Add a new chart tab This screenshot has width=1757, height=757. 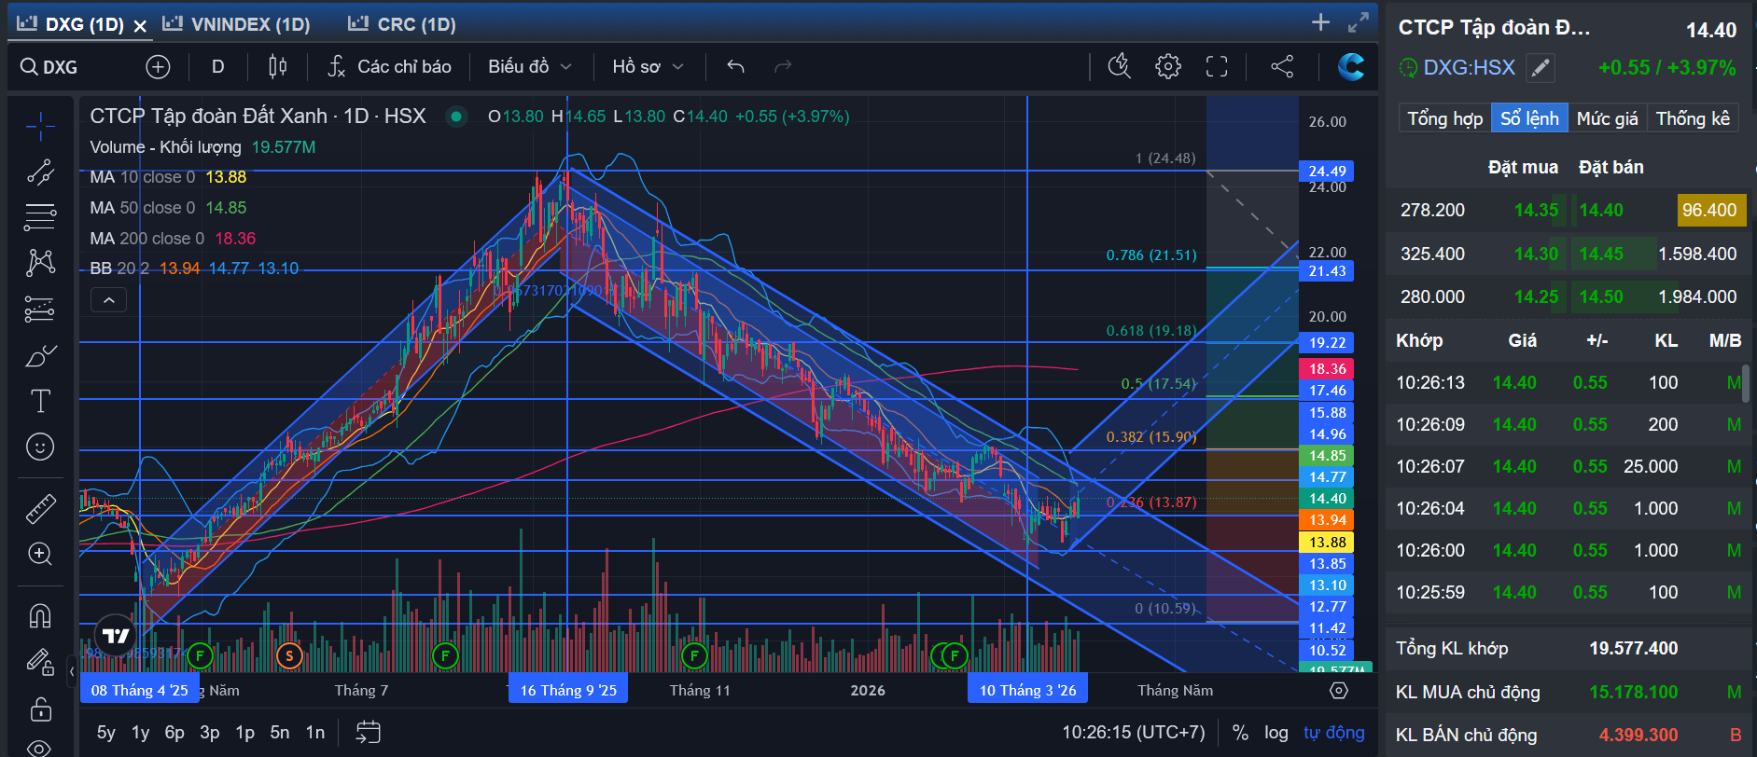1320,22
